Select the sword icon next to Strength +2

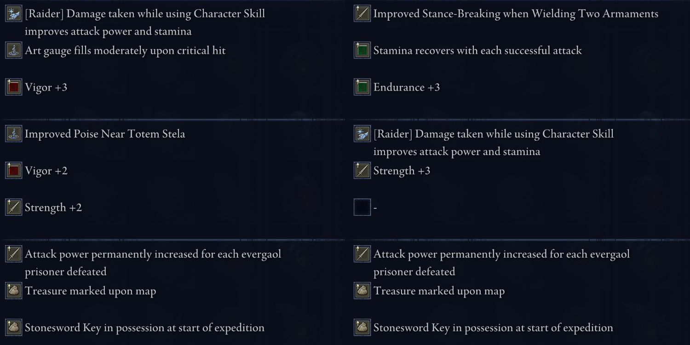[x=13, y=207]
